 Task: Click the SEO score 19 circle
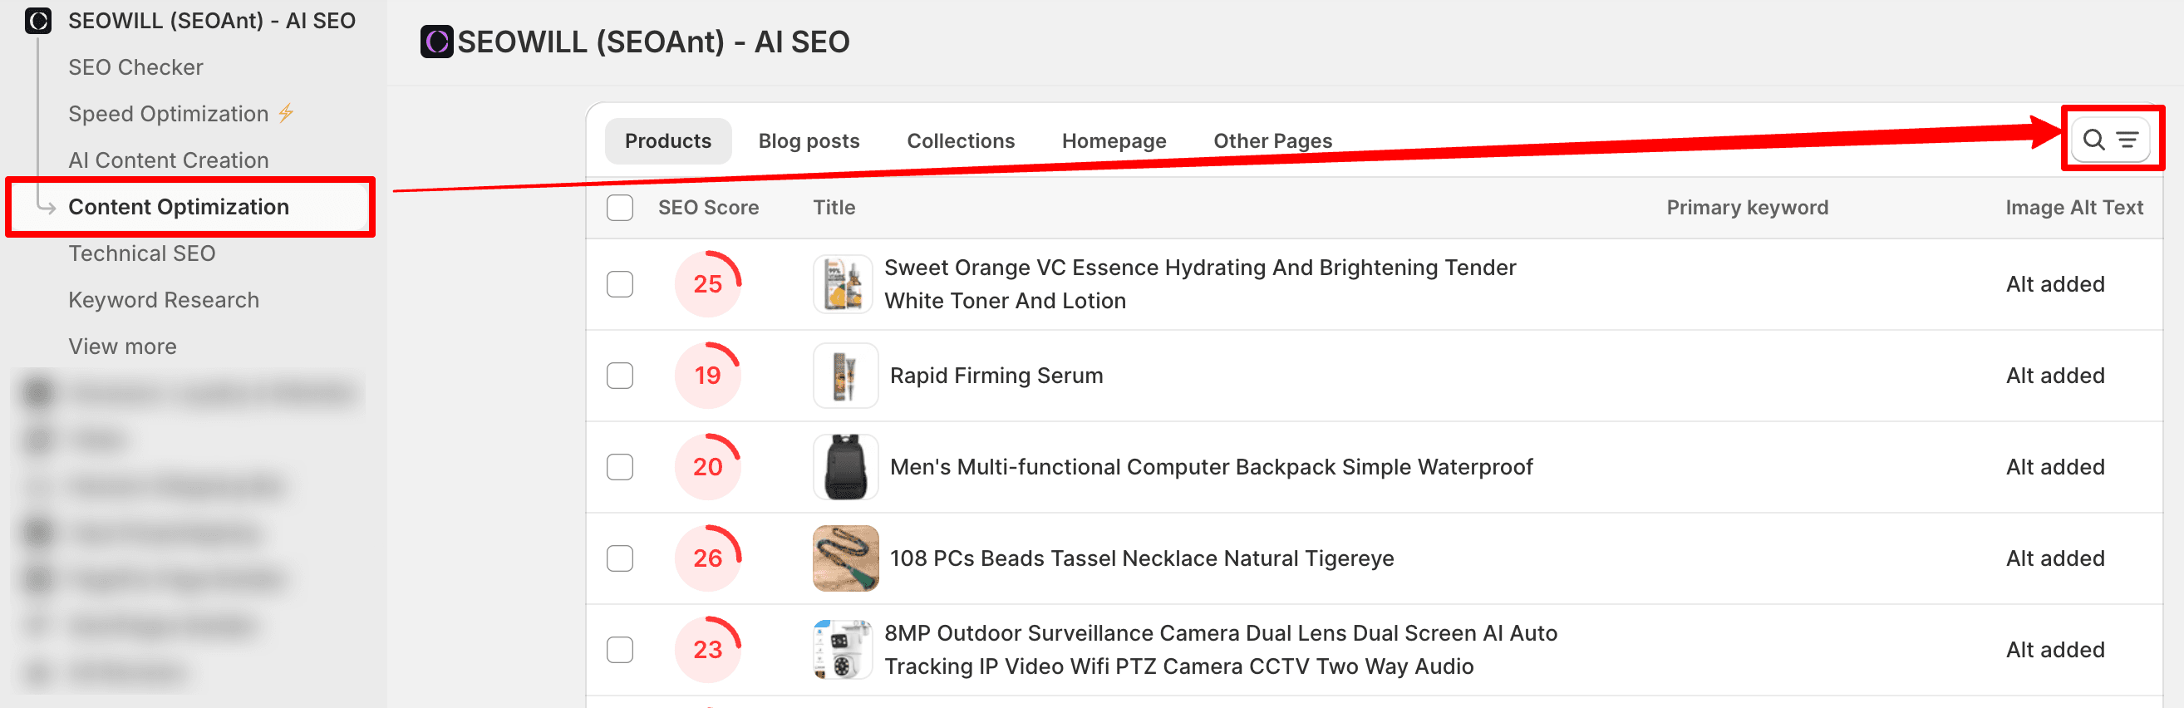[707, 376]
